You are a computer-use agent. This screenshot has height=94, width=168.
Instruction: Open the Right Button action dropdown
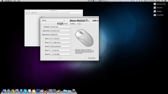(60, 31)
